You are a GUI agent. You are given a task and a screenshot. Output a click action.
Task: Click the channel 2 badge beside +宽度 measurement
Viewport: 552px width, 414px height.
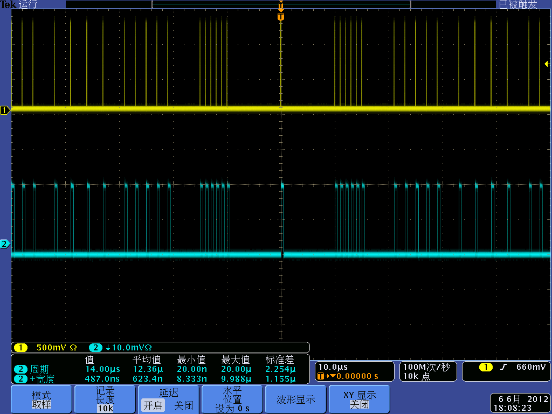coord(20,379)
